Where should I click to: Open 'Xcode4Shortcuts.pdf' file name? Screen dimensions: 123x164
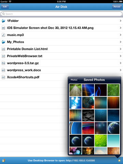[23, 77]
